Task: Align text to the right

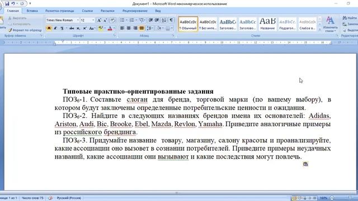Action: point(135,28)
